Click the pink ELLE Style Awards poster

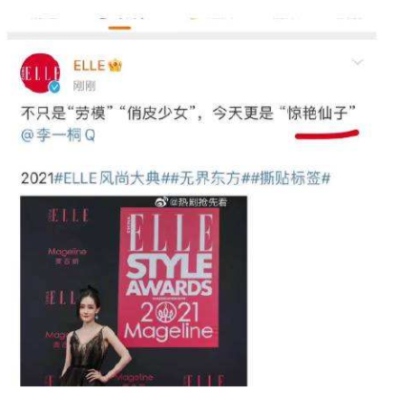point(169,278)
